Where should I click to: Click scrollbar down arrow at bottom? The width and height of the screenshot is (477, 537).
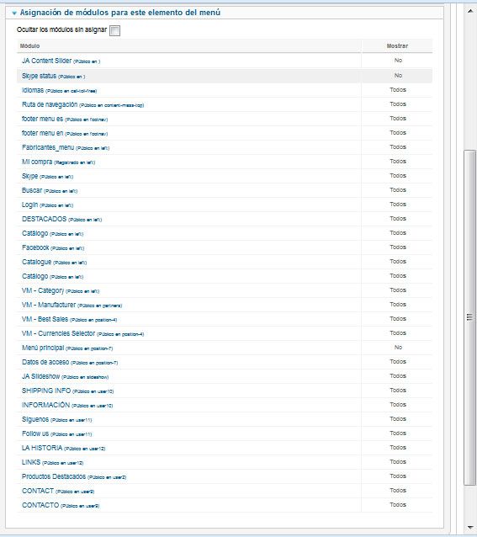[x=469, y=528]
